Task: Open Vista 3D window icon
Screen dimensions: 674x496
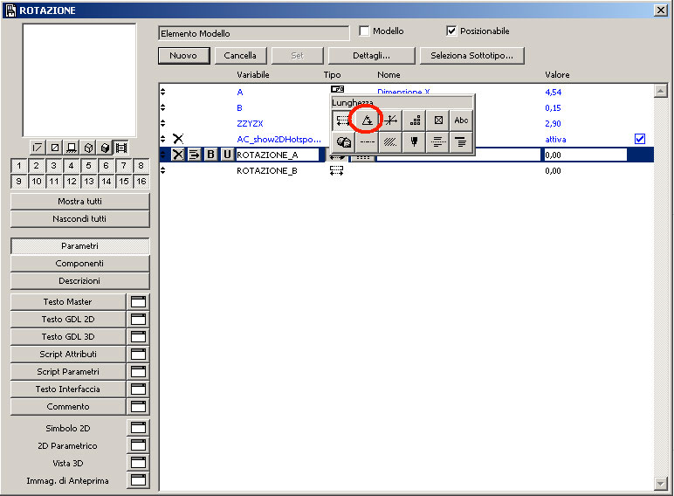Action: pyautogui.click(x=136, y=463)
